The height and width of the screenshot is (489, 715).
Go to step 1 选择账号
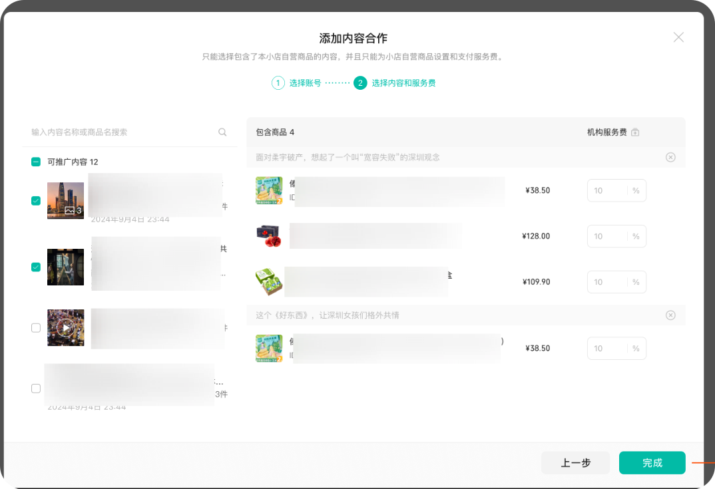pyautogui.click(x=297, y=83)
